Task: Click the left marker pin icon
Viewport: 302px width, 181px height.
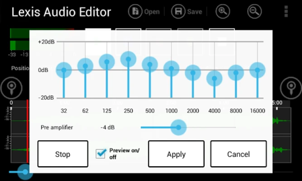Action: [10, 87]
